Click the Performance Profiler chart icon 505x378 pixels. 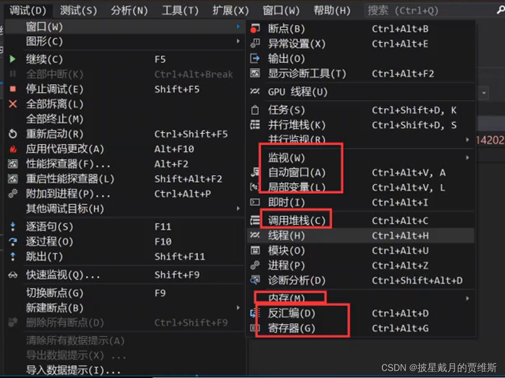coord(13,164)
